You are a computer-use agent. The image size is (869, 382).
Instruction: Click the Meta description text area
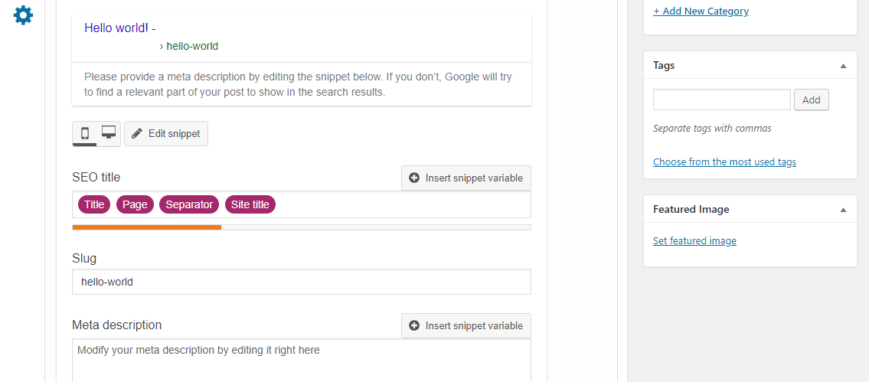(x=302, y=361)
